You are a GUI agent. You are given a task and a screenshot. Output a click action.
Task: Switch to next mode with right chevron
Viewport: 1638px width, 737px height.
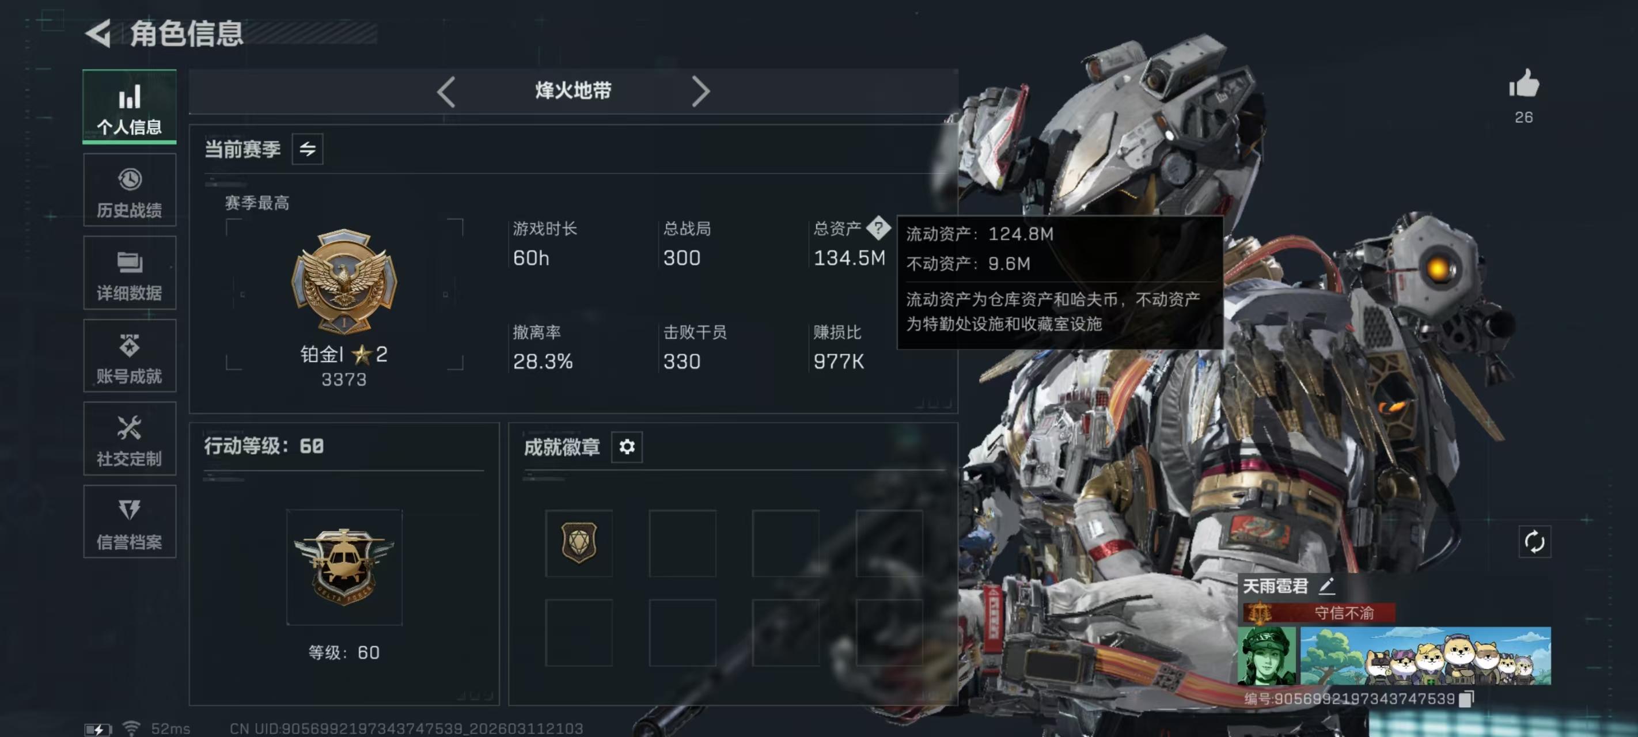(x=700, y=92)
